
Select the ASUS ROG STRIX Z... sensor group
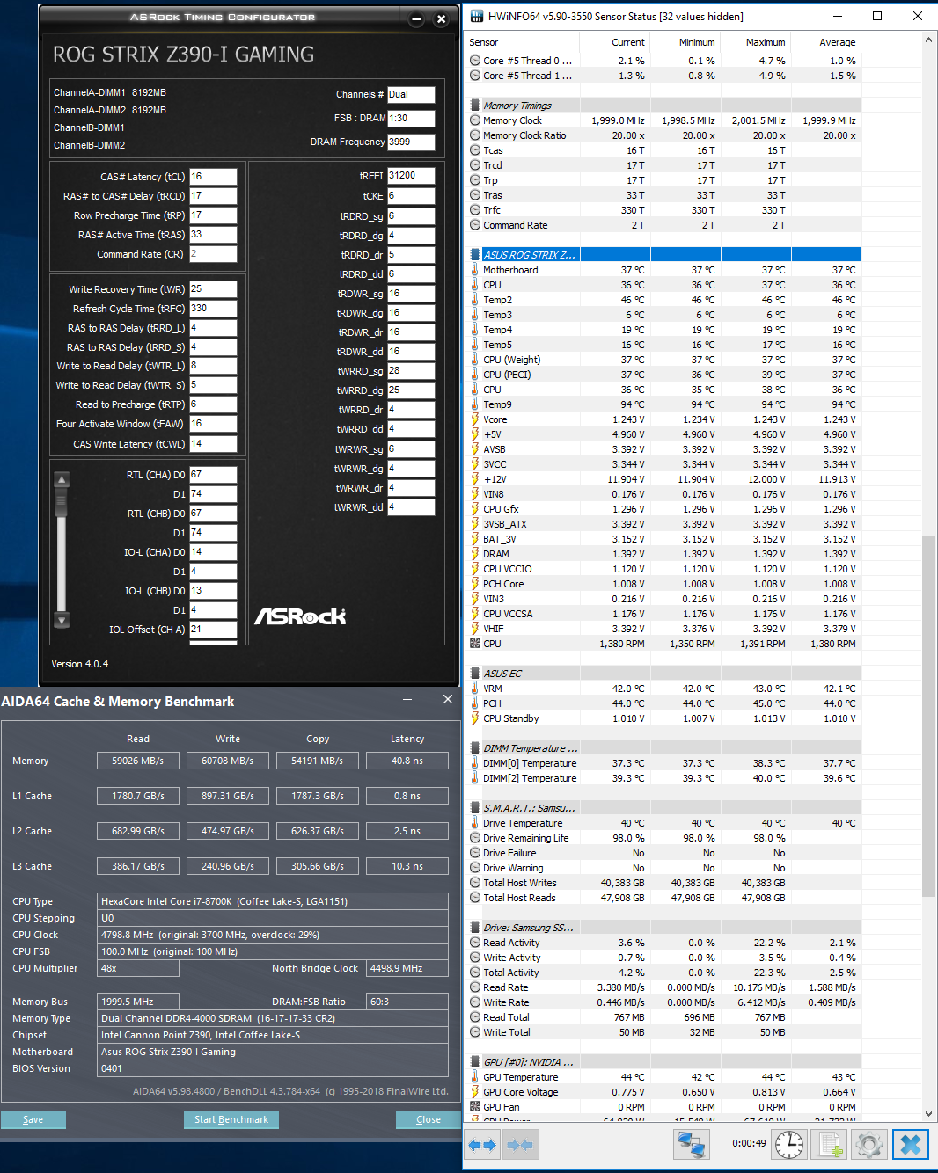click(x=664, y=255)
